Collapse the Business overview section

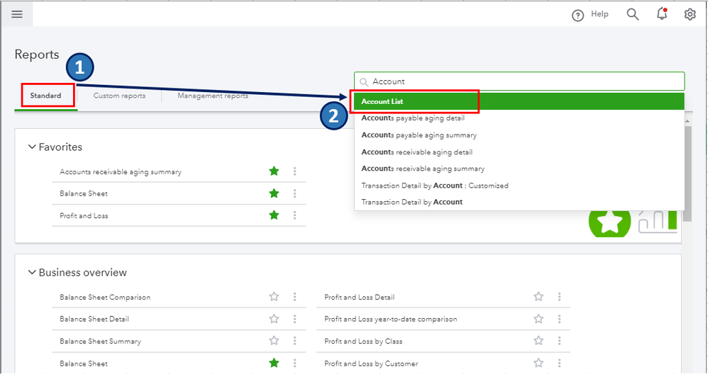click(x=31, y=273)
